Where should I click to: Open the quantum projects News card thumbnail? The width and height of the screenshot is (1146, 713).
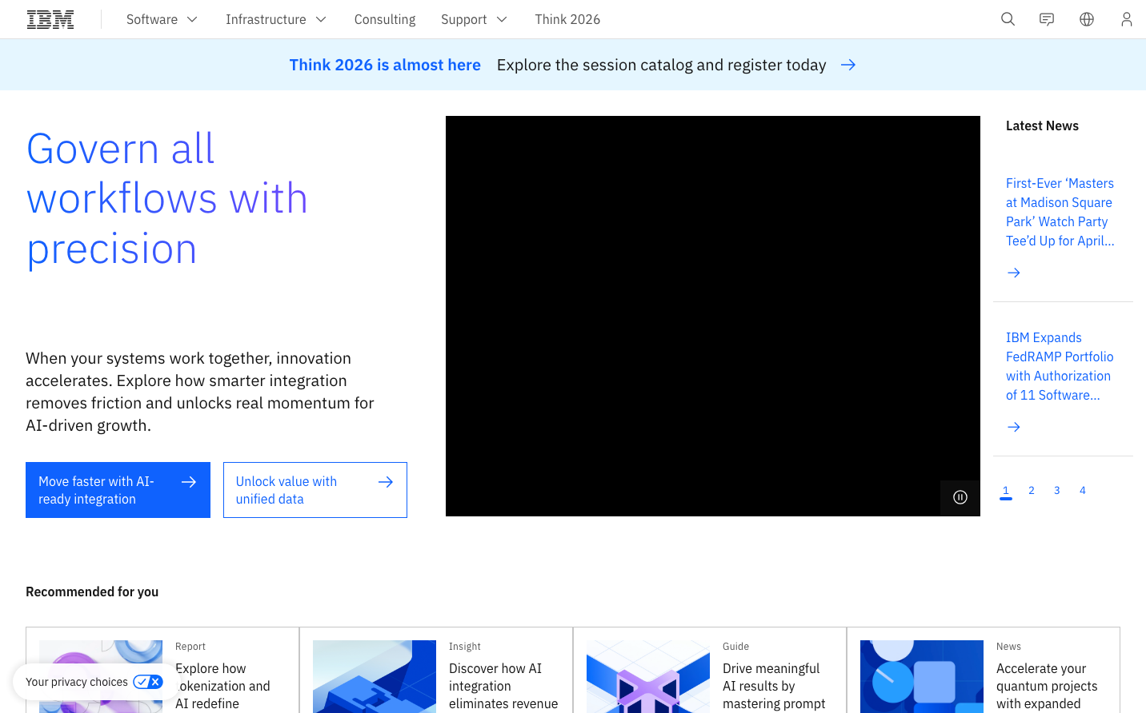[x=921, y=676]
